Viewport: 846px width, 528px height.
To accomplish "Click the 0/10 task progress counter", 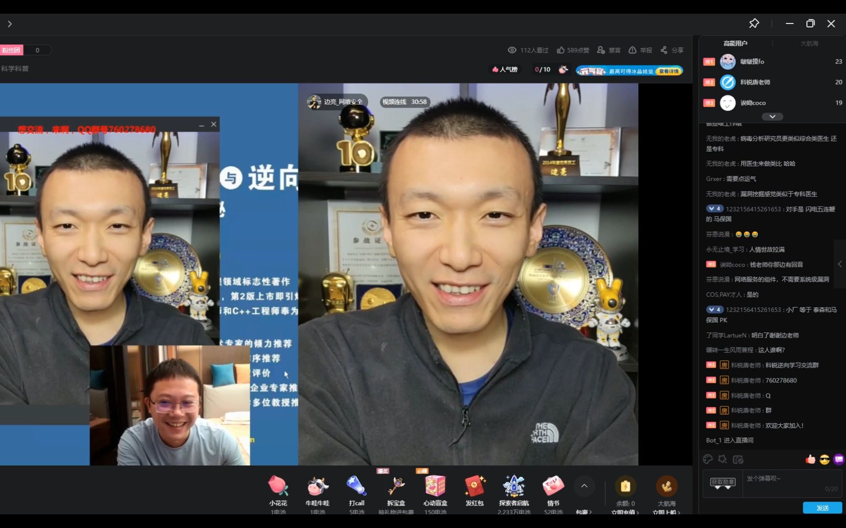I will pos(542,69).
